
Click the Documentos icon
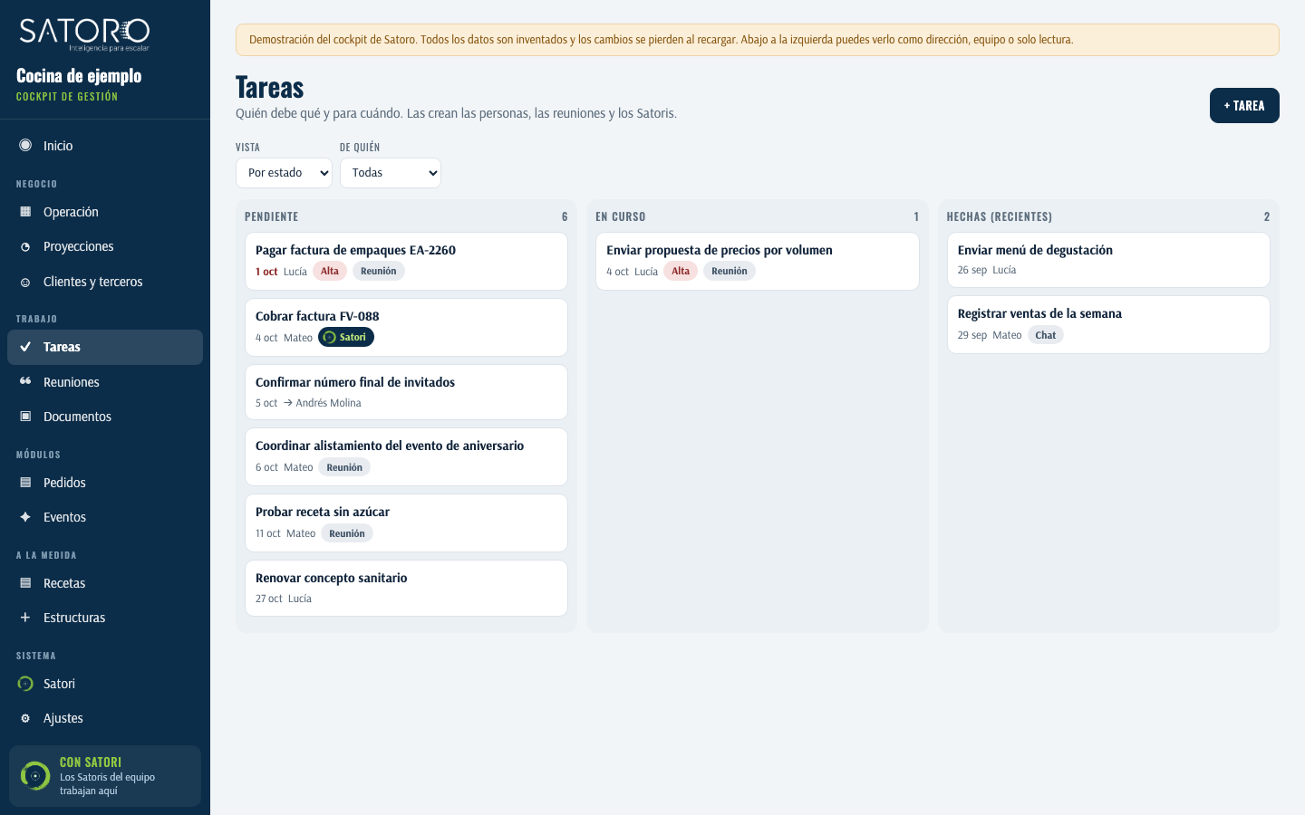pyautogui.click(x=25, y=417)
